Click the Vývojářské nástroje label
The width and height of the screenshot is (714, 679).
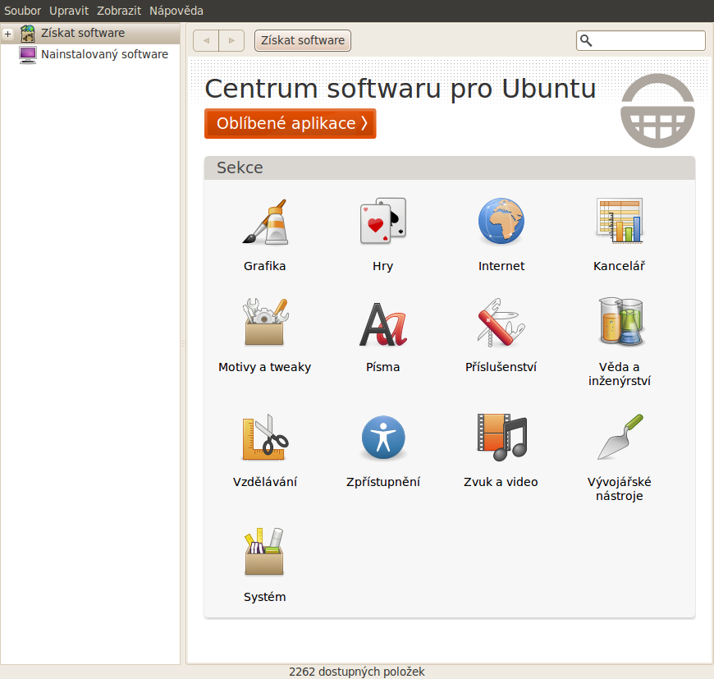[x=620, y=489]
